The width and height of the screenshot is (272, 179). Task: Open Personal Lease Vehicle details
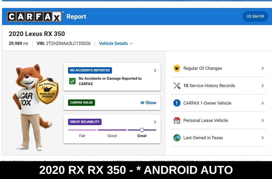pos(219,120)
